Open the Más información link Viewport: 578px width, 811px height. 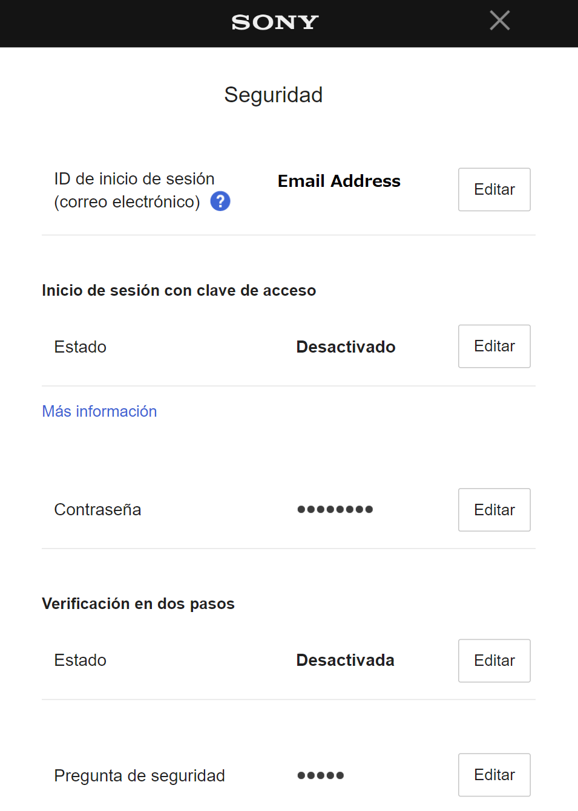click(99, 411)
